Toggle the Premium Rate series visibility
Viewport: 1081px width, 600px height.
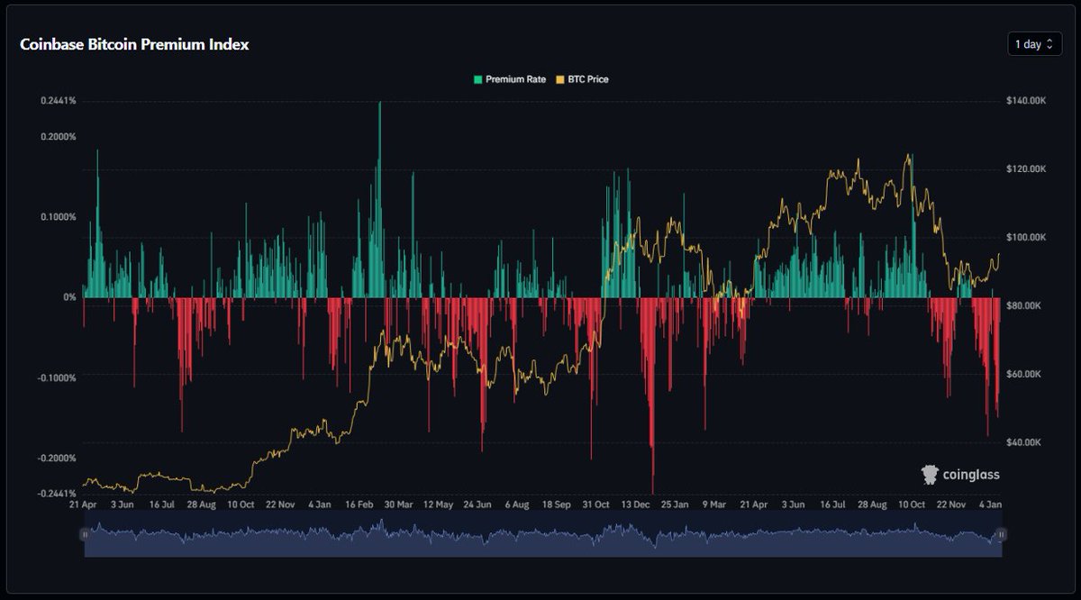(509, 79)
